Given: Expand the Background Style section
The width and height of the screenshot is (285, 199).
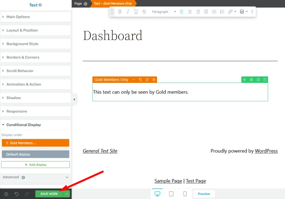Looking at the screenshot, I should point(36,44).
